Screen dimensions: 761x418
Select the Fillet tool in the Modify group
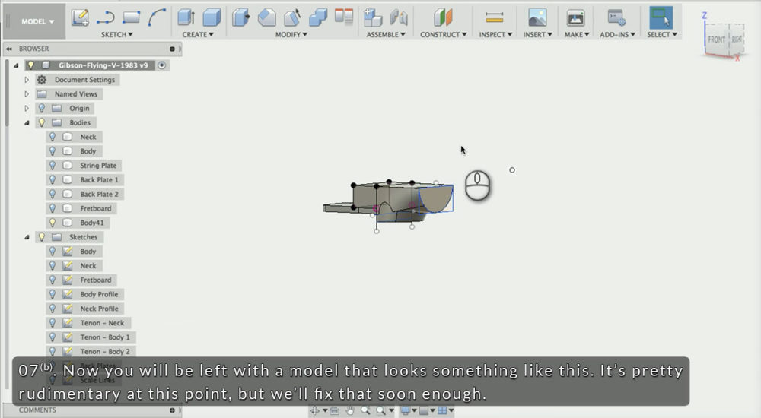[266, 17]
